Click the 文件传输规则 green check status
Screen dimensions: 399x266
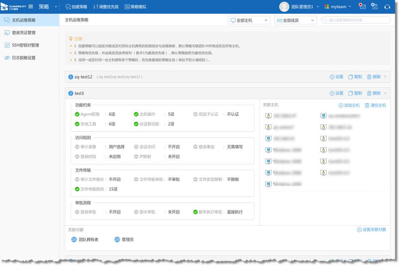point(77,189)
